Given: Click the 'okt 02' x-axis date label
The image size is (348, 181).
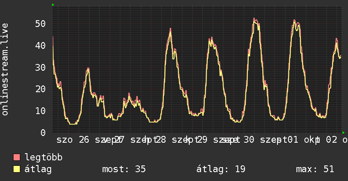Looking at the screenshot, I should pyautogui.click(x=321, y=140).
